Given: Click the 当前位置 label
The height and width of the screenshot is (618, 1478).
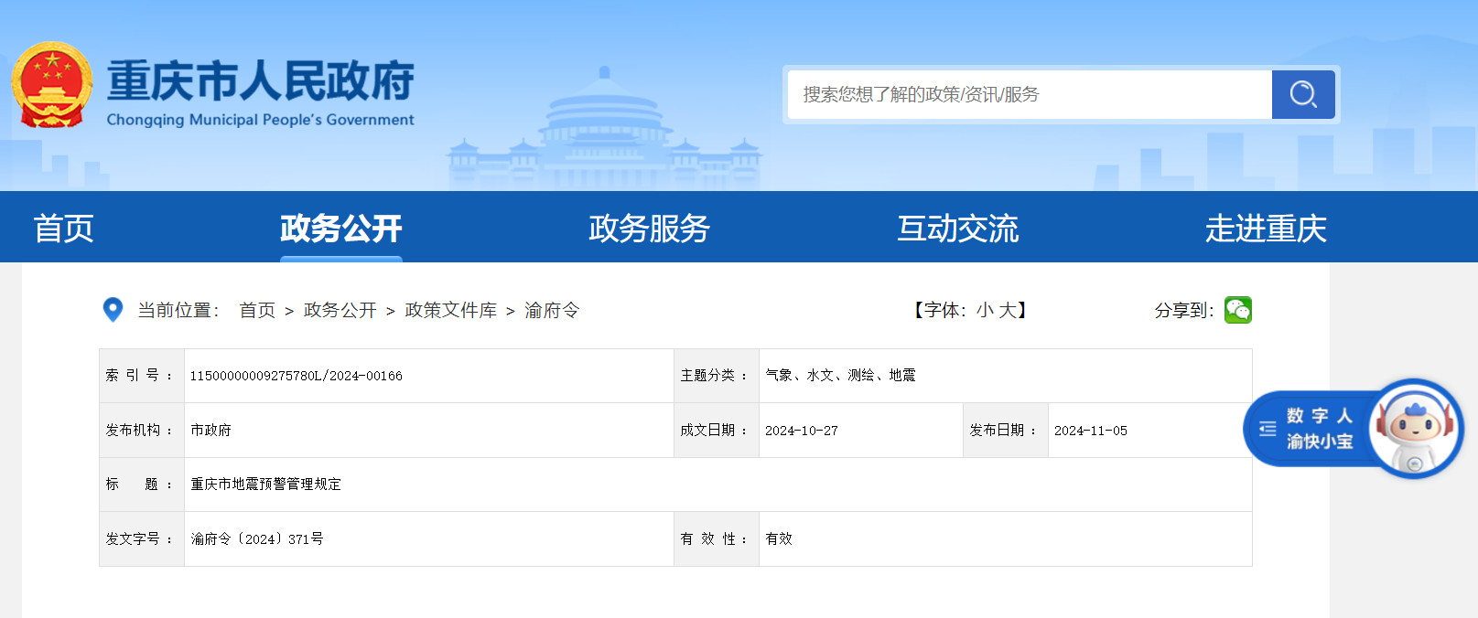Looking at the screenshot, I should pyautogui.click(x=178, y=311).
